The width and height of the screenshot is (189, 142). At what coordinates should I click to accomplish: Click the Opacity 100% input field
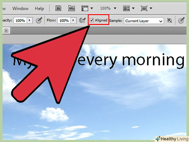tap(20, 20)
